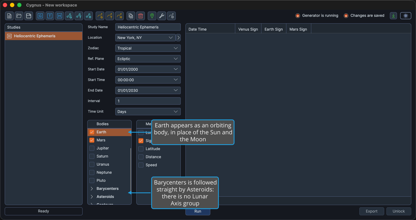This screenshot has height=220, width=416.
Task: Click the teal linked-nodes T icon
Action: pos(79,16)
